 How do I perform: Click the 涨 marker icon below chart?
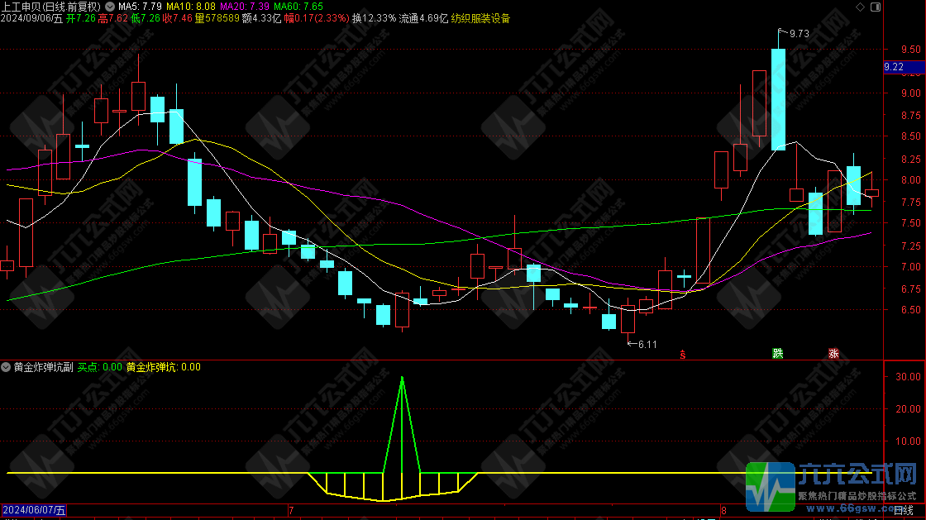click(833, 353)
